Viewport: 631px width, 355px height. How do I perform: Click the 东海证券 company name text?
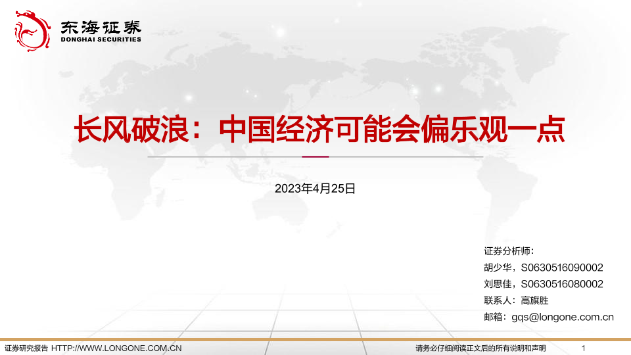click(x=101, y=26)
